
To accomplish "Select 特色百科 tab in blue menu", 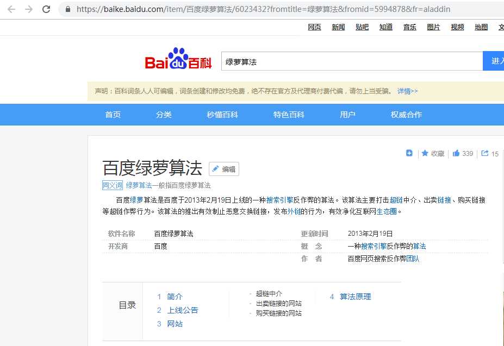I will click(289, 115).
